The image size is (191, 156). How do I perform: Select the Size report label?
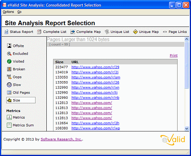click(16, 100)
